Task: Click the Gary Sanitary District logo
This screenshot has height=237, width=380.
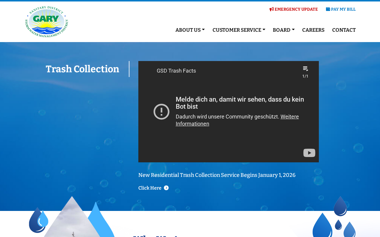Action: 47,22
